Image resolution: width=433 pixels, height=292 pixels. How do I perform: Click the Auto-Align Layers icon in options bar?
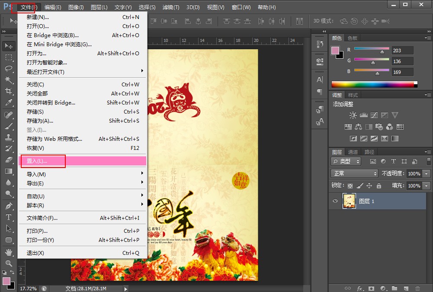(x=300, y=21)
